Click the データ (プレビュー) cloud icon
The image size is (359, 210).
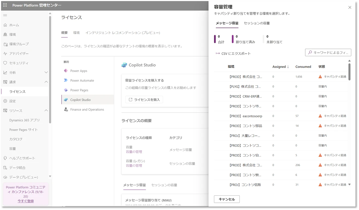[5, 177]
